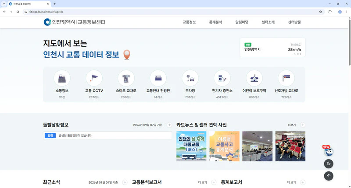Open the Chrome profile avatar icon
This screenshot has width=351, height=188.
point(340,12)
